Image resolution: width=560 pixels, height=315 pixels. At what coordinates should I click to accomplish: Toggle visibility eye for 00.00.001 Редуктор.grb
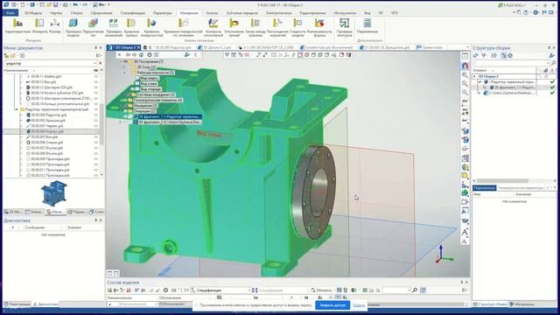pos(95,115)
